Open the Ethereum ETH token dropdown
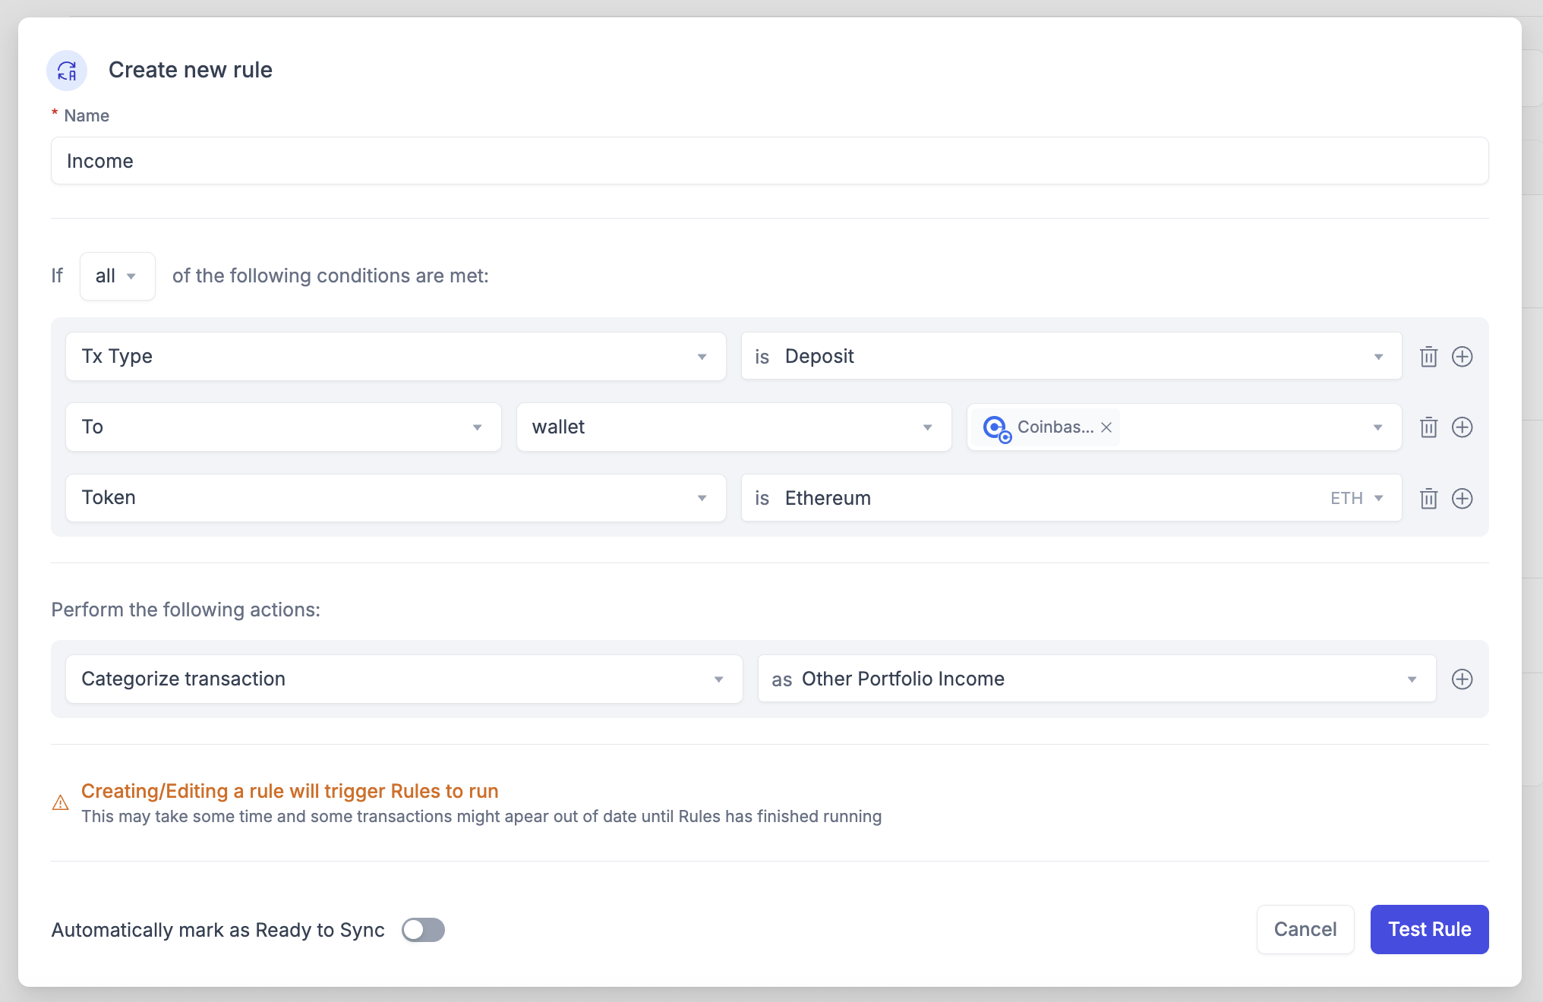 pyautogui.click(x=1071, y=499)
